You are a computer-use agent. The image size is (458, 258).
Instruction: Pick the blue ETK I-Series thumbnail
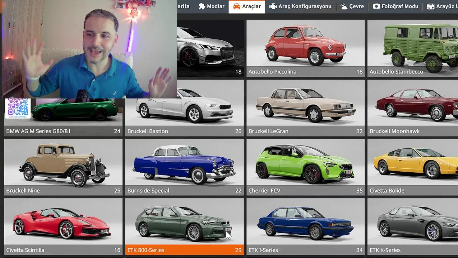[305, 222]
